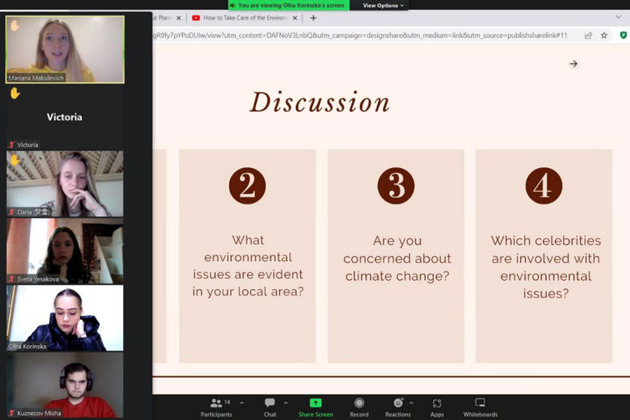Open a new browser tab
This screenshot has height=420, width=630.
(x=313, y=18)
